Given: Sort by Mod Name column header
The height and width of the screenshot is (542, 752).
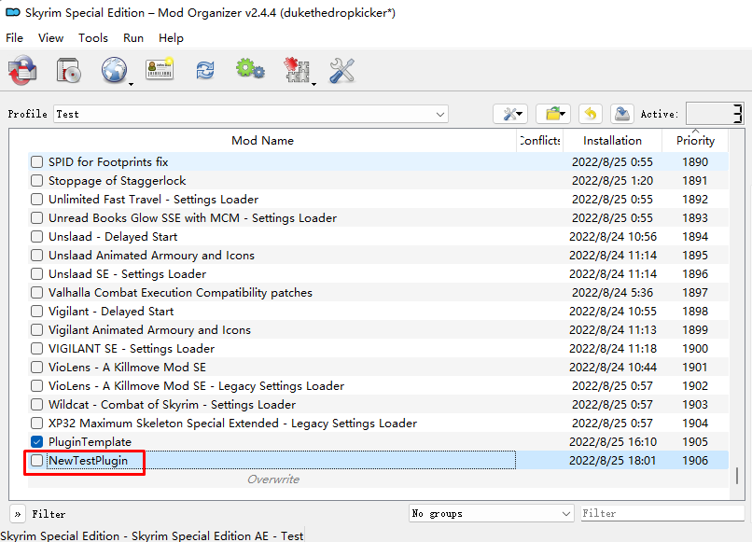Looking at the screenshot, I should (x=262, y=141).
